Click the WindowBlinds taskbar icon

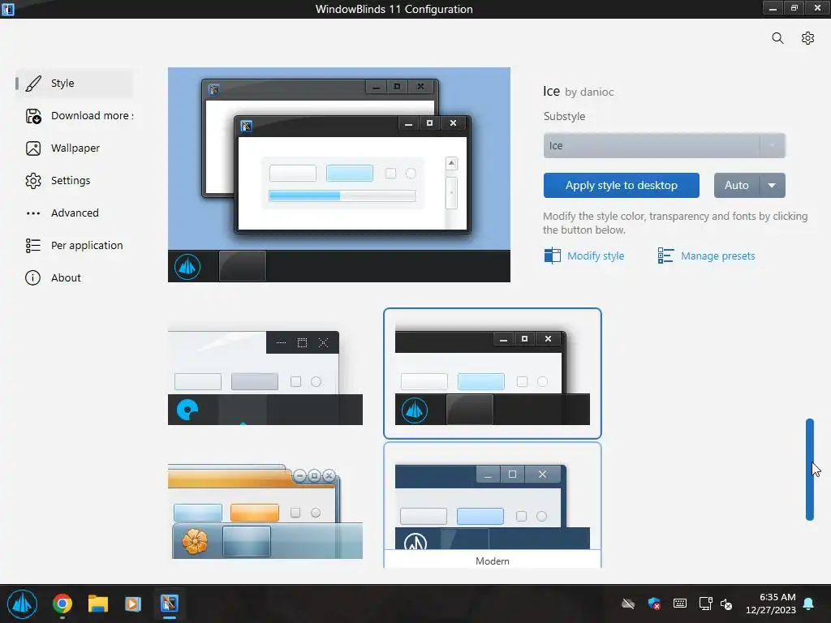(170, 604)
